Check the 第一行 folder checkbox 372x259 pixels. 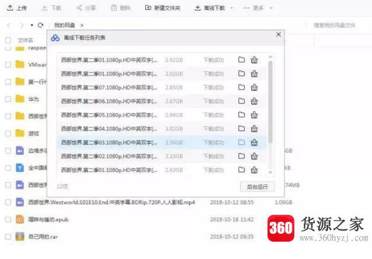(x=8, y=82)
